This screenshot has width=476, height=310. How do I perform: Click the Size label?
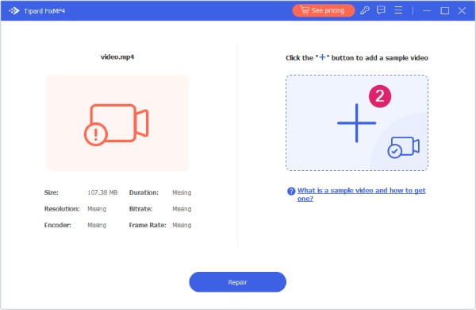pos(52,192)
